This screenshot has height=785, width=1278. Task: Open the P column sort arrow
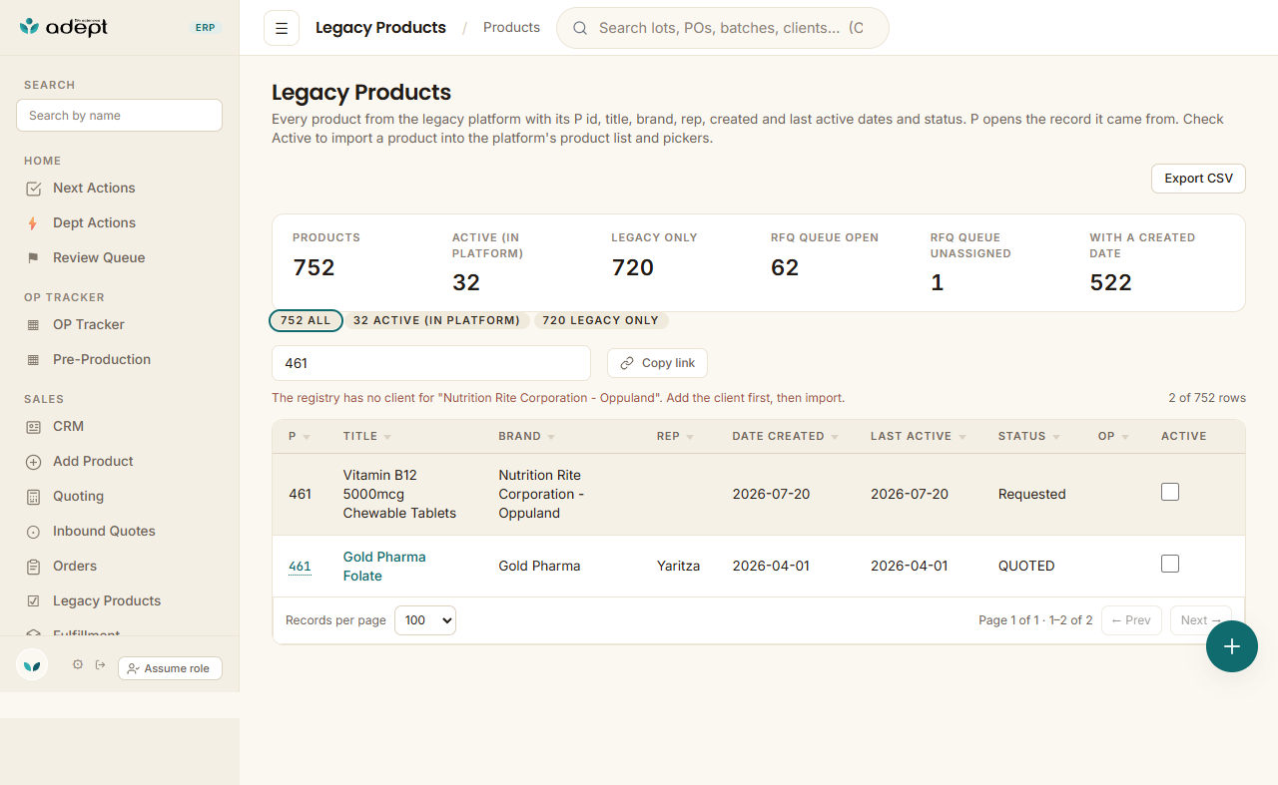(x=307, y=437)
